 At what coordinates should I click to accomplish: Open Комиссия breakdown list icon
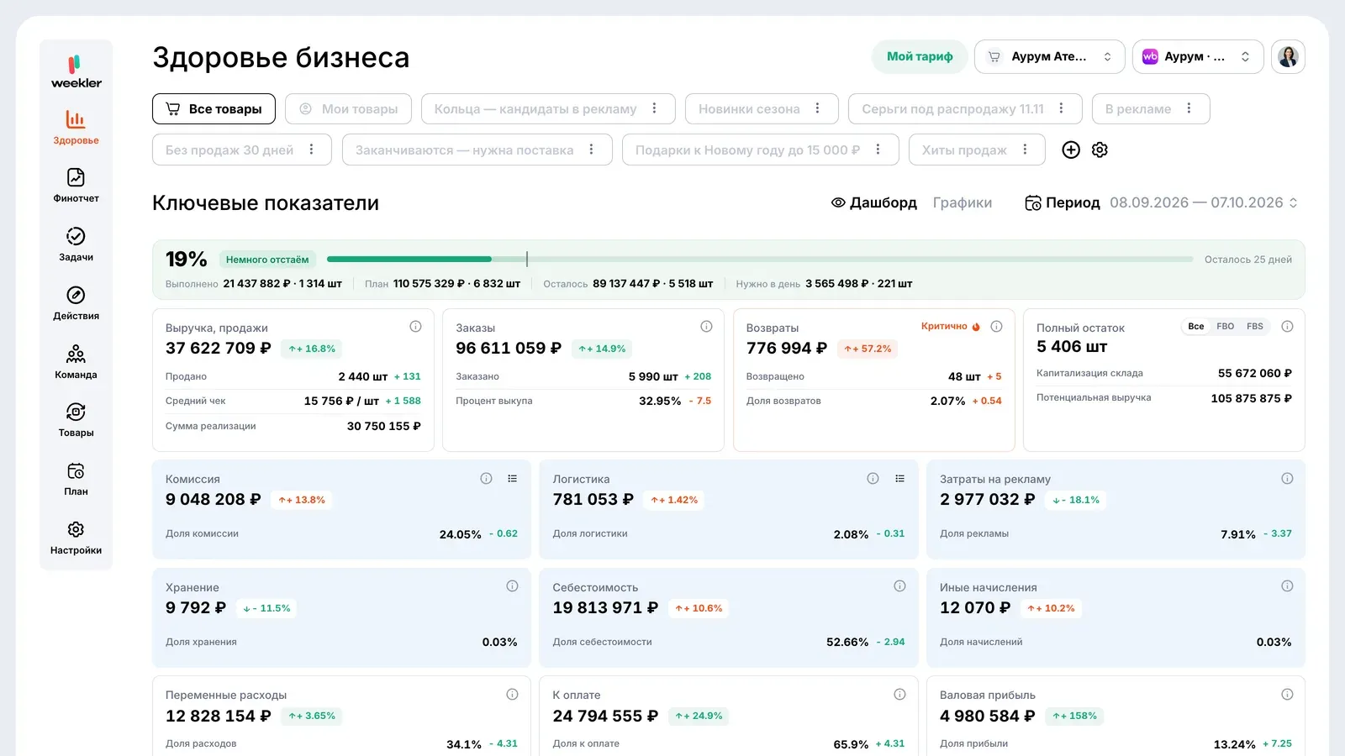(512, 479)
